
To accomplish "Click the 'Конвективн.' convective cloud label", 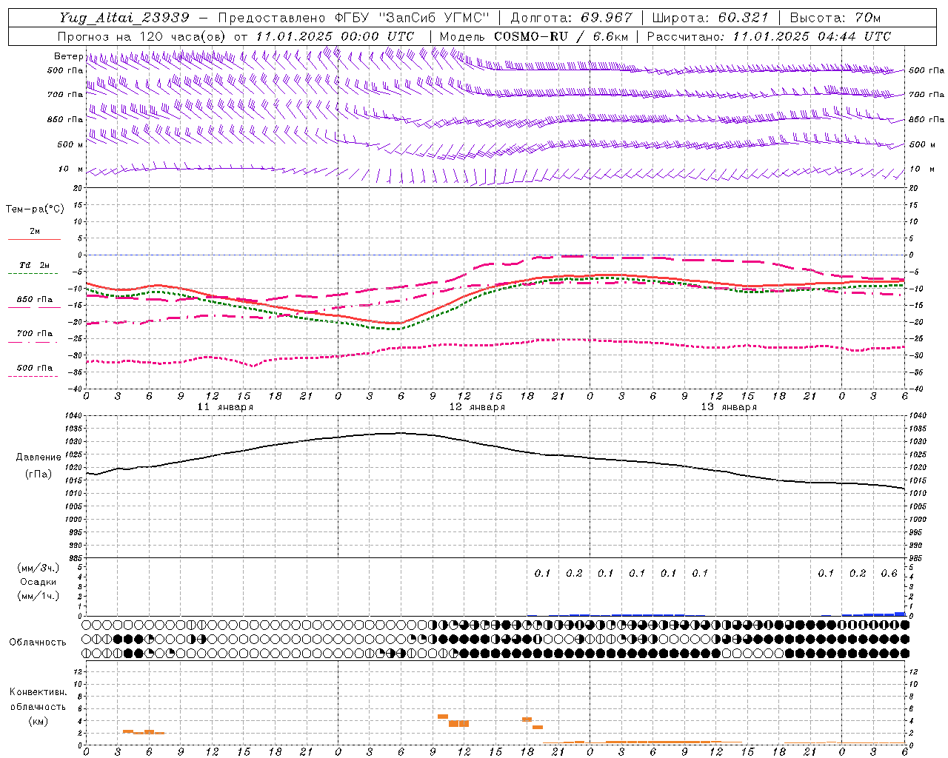I will tap(38, 692).
